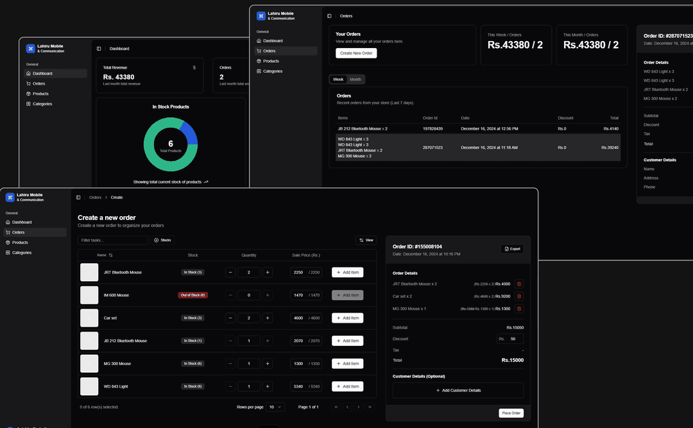Select the Week tab in orders

[x=338, y=80]
